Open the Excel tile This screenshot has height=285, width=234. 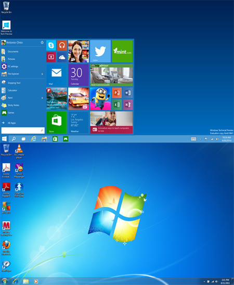point(116,105)
